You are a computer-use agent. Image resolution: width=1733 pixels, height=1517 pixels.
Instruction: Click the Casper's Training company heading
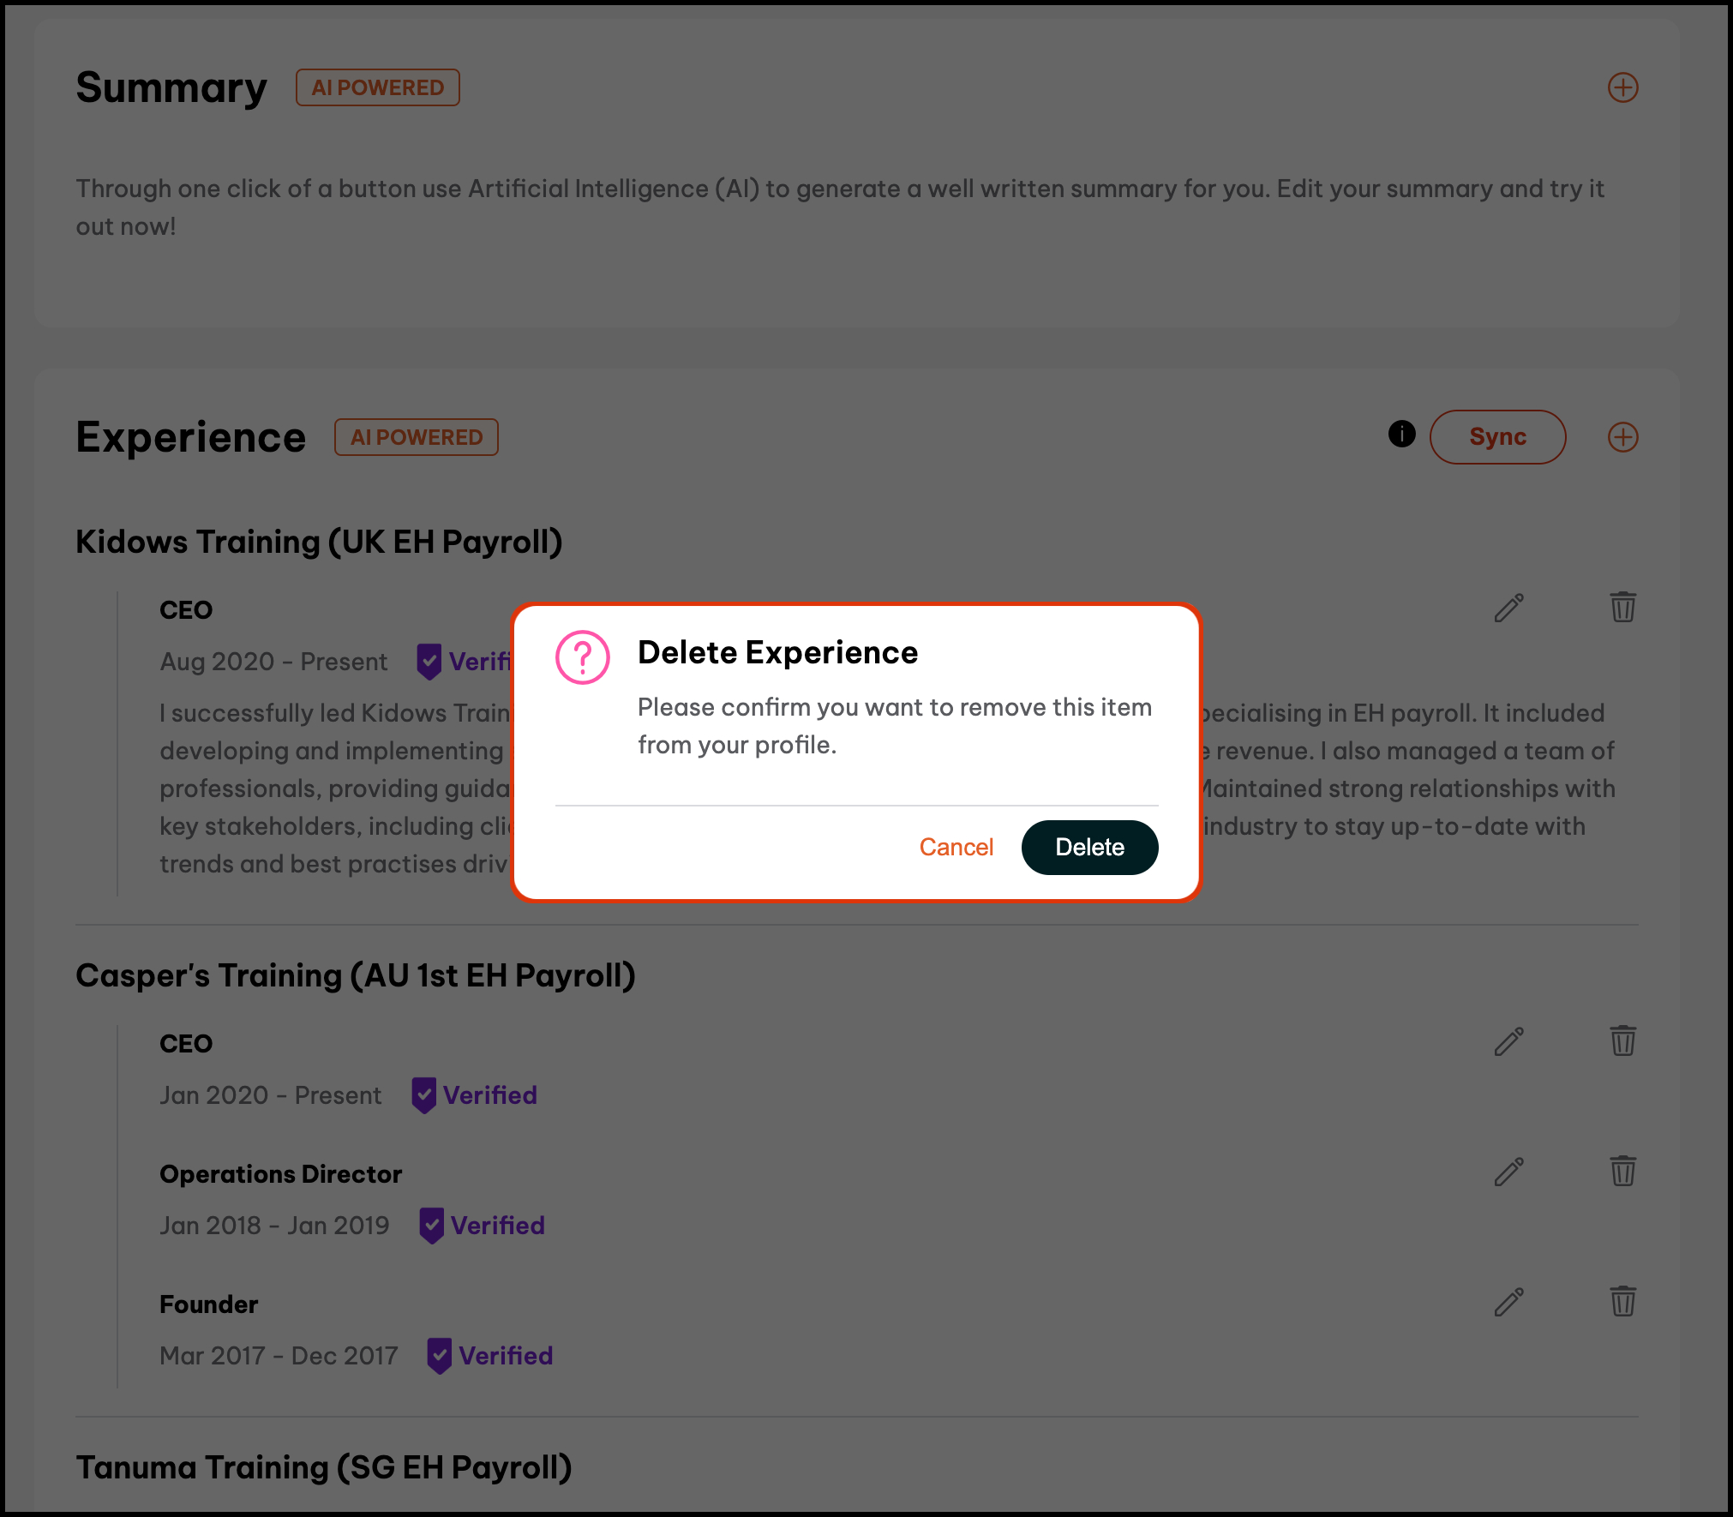tap(356, 976)
